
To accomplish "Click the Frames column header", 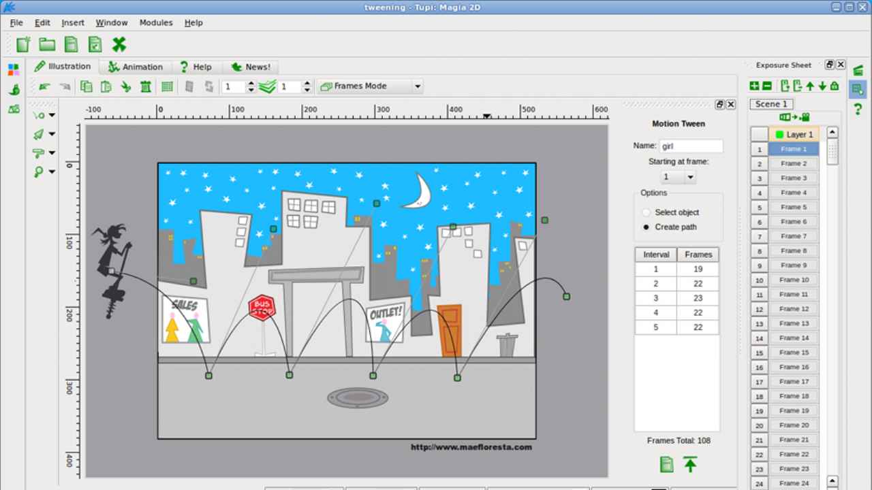I will (x=698, y=255).
